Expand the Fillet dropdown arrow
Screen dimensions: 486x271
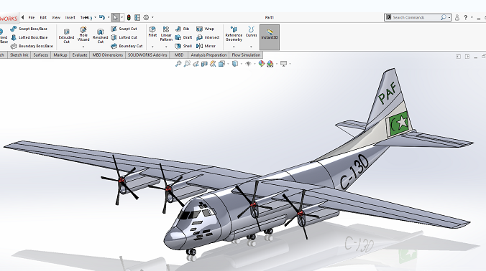click(152, 47)
